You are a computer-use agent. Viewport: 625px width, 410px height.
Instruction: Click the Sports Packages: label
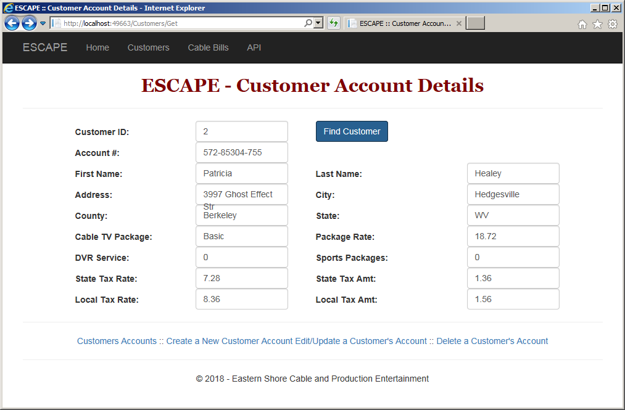352,258
